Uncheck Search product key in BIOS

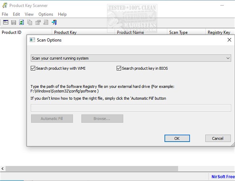point(119,68)
